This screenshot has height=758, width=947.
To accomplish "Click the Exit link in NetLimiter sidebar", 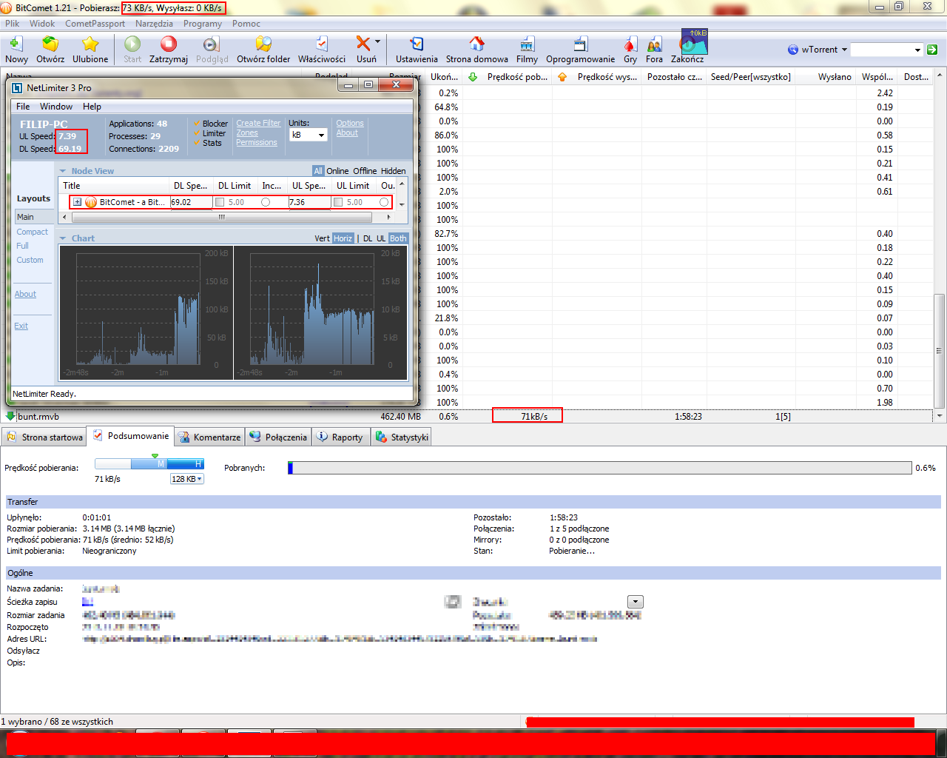I will 21,326.
